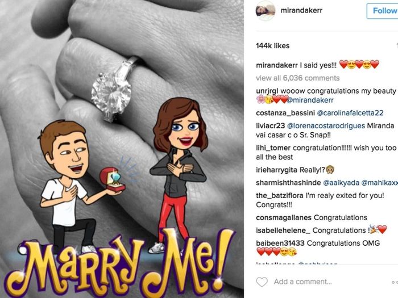The image size is (398, 298).
Task: Click the @carolinafalcetta22 mention
Action: click(x=350, y=113)
